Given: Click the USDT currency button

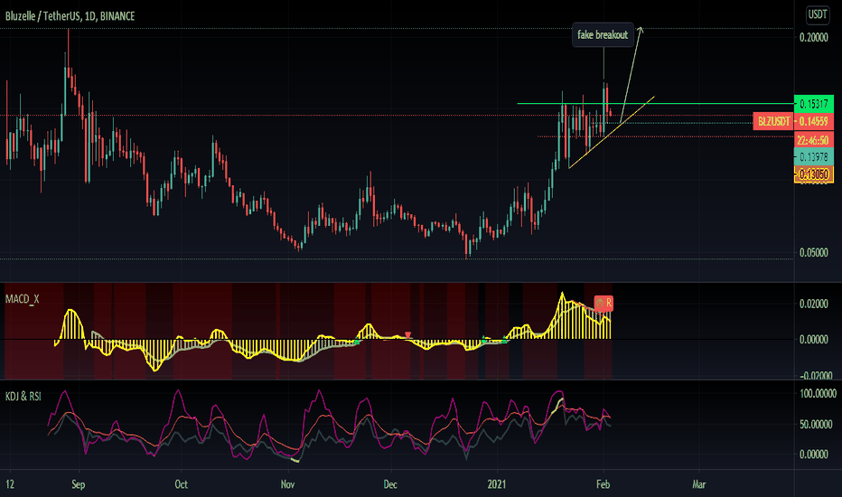Looking at the screenshot, I should [x=818, y=14].
